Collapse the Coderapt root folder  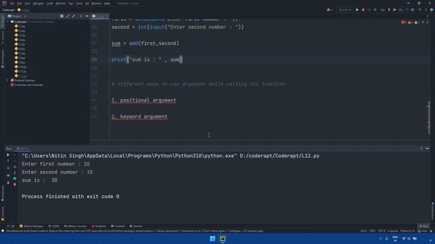point(8,22)
